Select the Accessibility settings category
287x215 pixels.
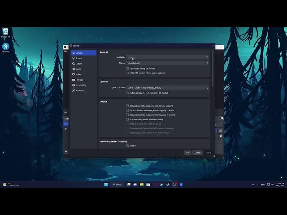(81, 85)
